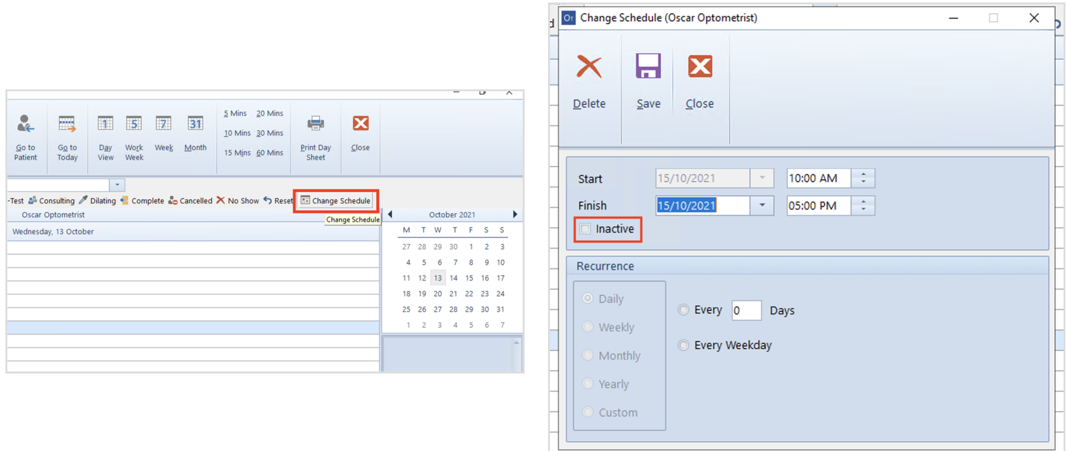
Task: Mark appointment as Complete
Action: tap(142, 200)
